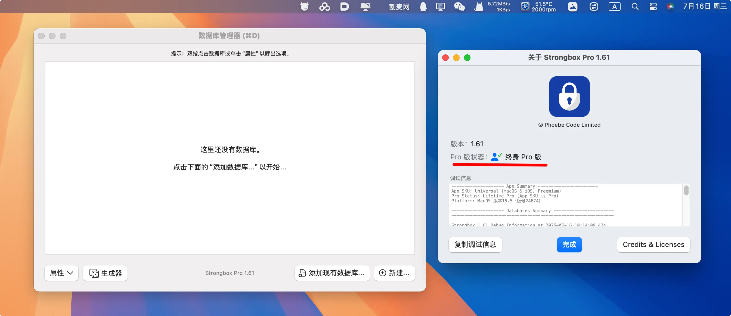731x316 pixels.
Task: Click the 生成器 password generator button
Action: [105, 273]
